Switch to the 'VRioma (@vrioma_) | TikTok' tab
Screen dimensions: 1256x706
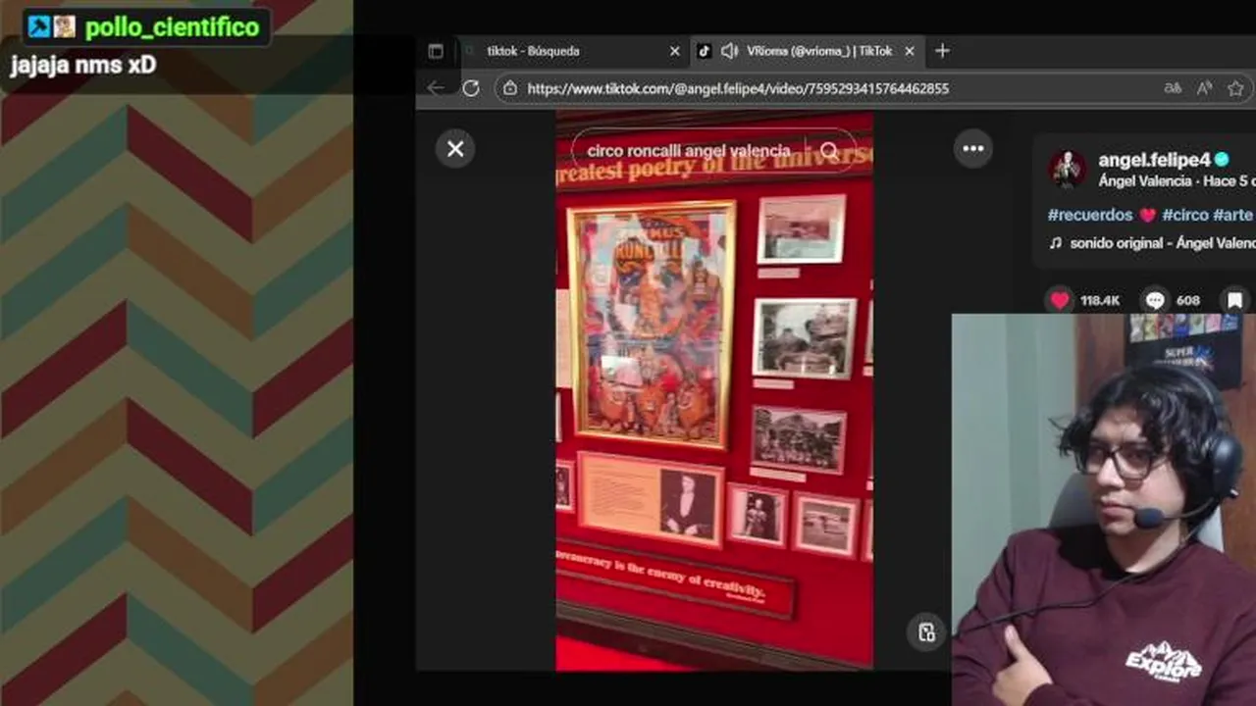[807, 51]
